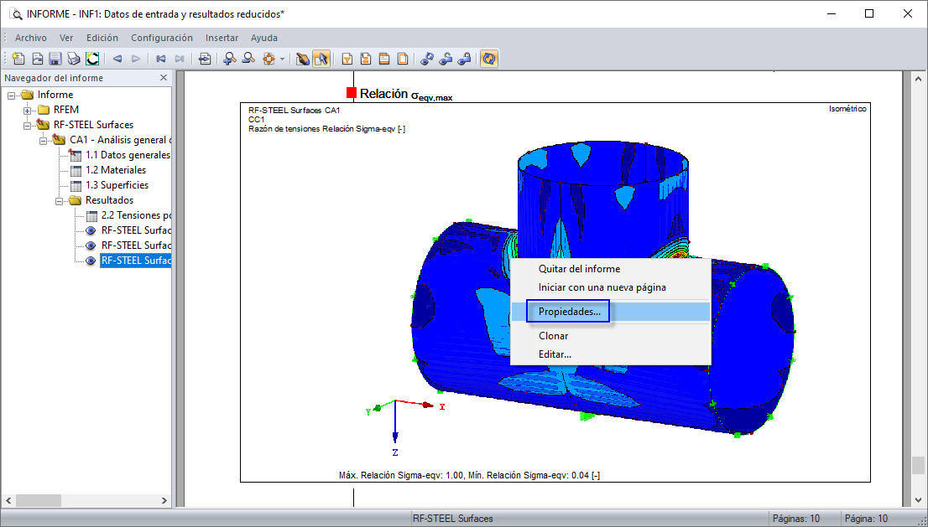The height and width of the screenshot is (527, 928).
Task: Click report vertical scrollbar down arrow
Action: 919,500
